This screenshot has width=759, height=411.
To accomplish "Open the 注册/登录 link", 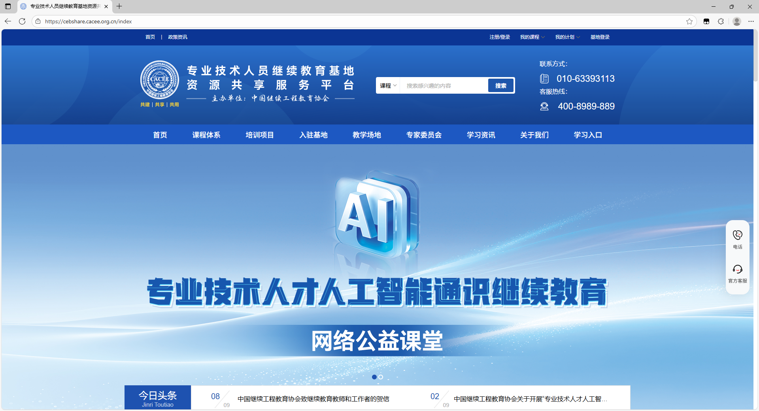I will (500, 37).
